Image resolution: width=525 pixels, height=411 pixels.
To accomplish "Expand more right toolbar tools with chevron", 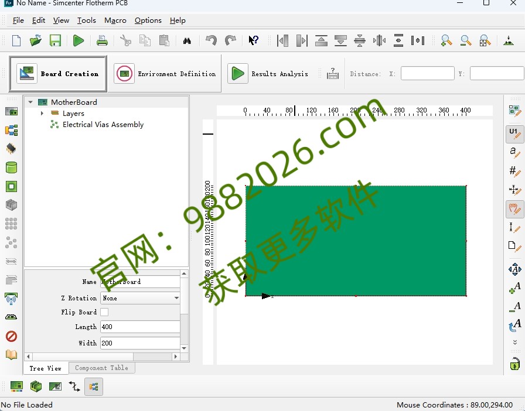I will (x=515, y=342).
